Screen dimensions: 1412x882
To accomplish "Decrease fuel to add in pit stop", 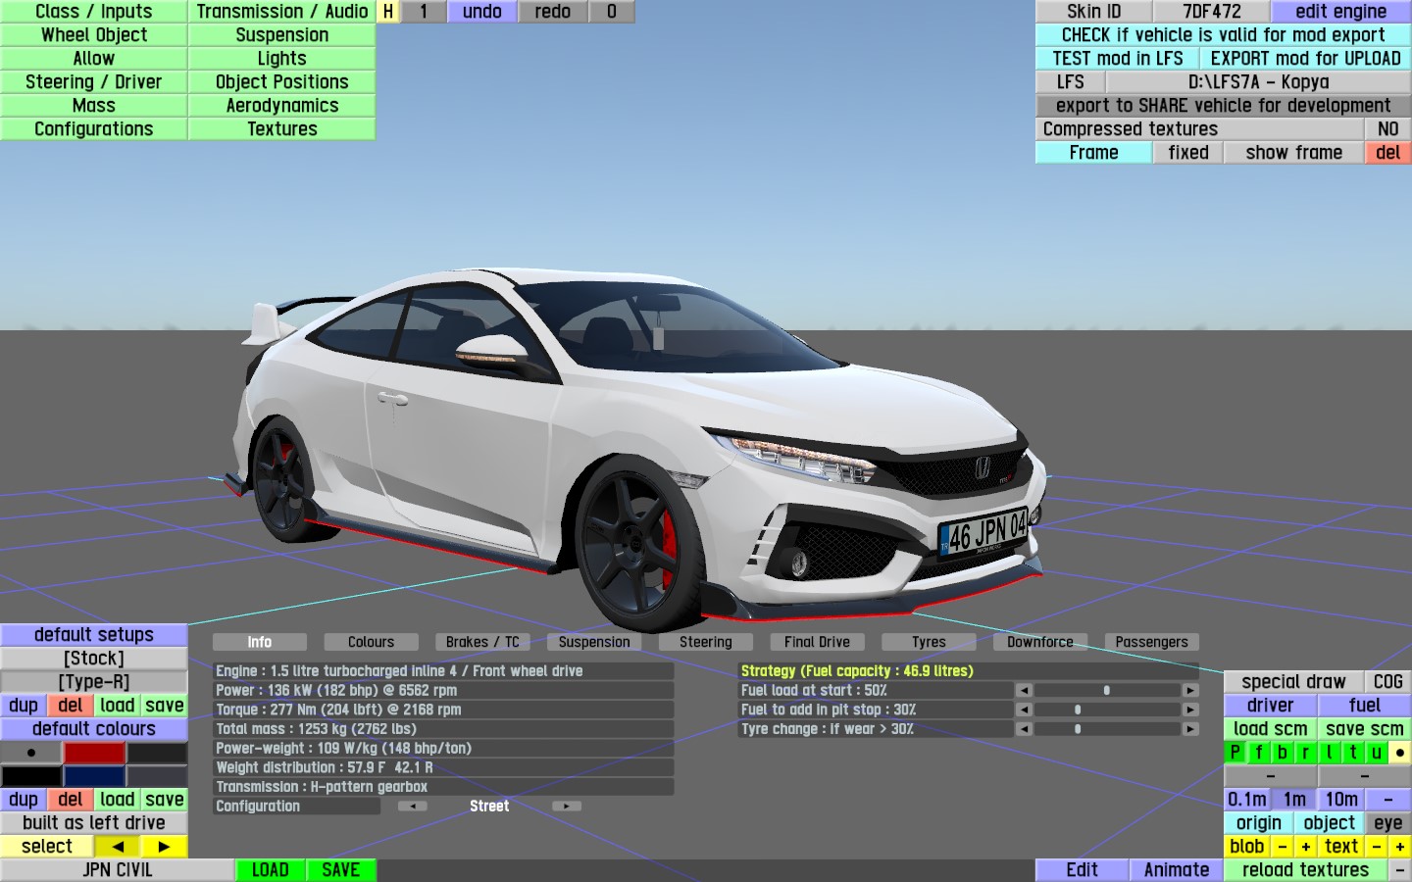I will pos(1024,710).
